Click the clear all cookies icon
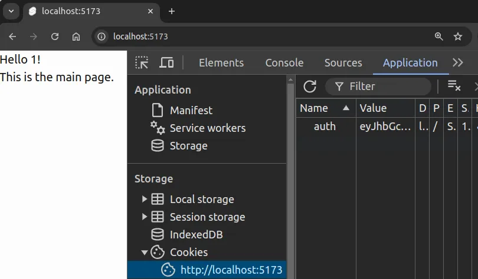 click(454, 87)
